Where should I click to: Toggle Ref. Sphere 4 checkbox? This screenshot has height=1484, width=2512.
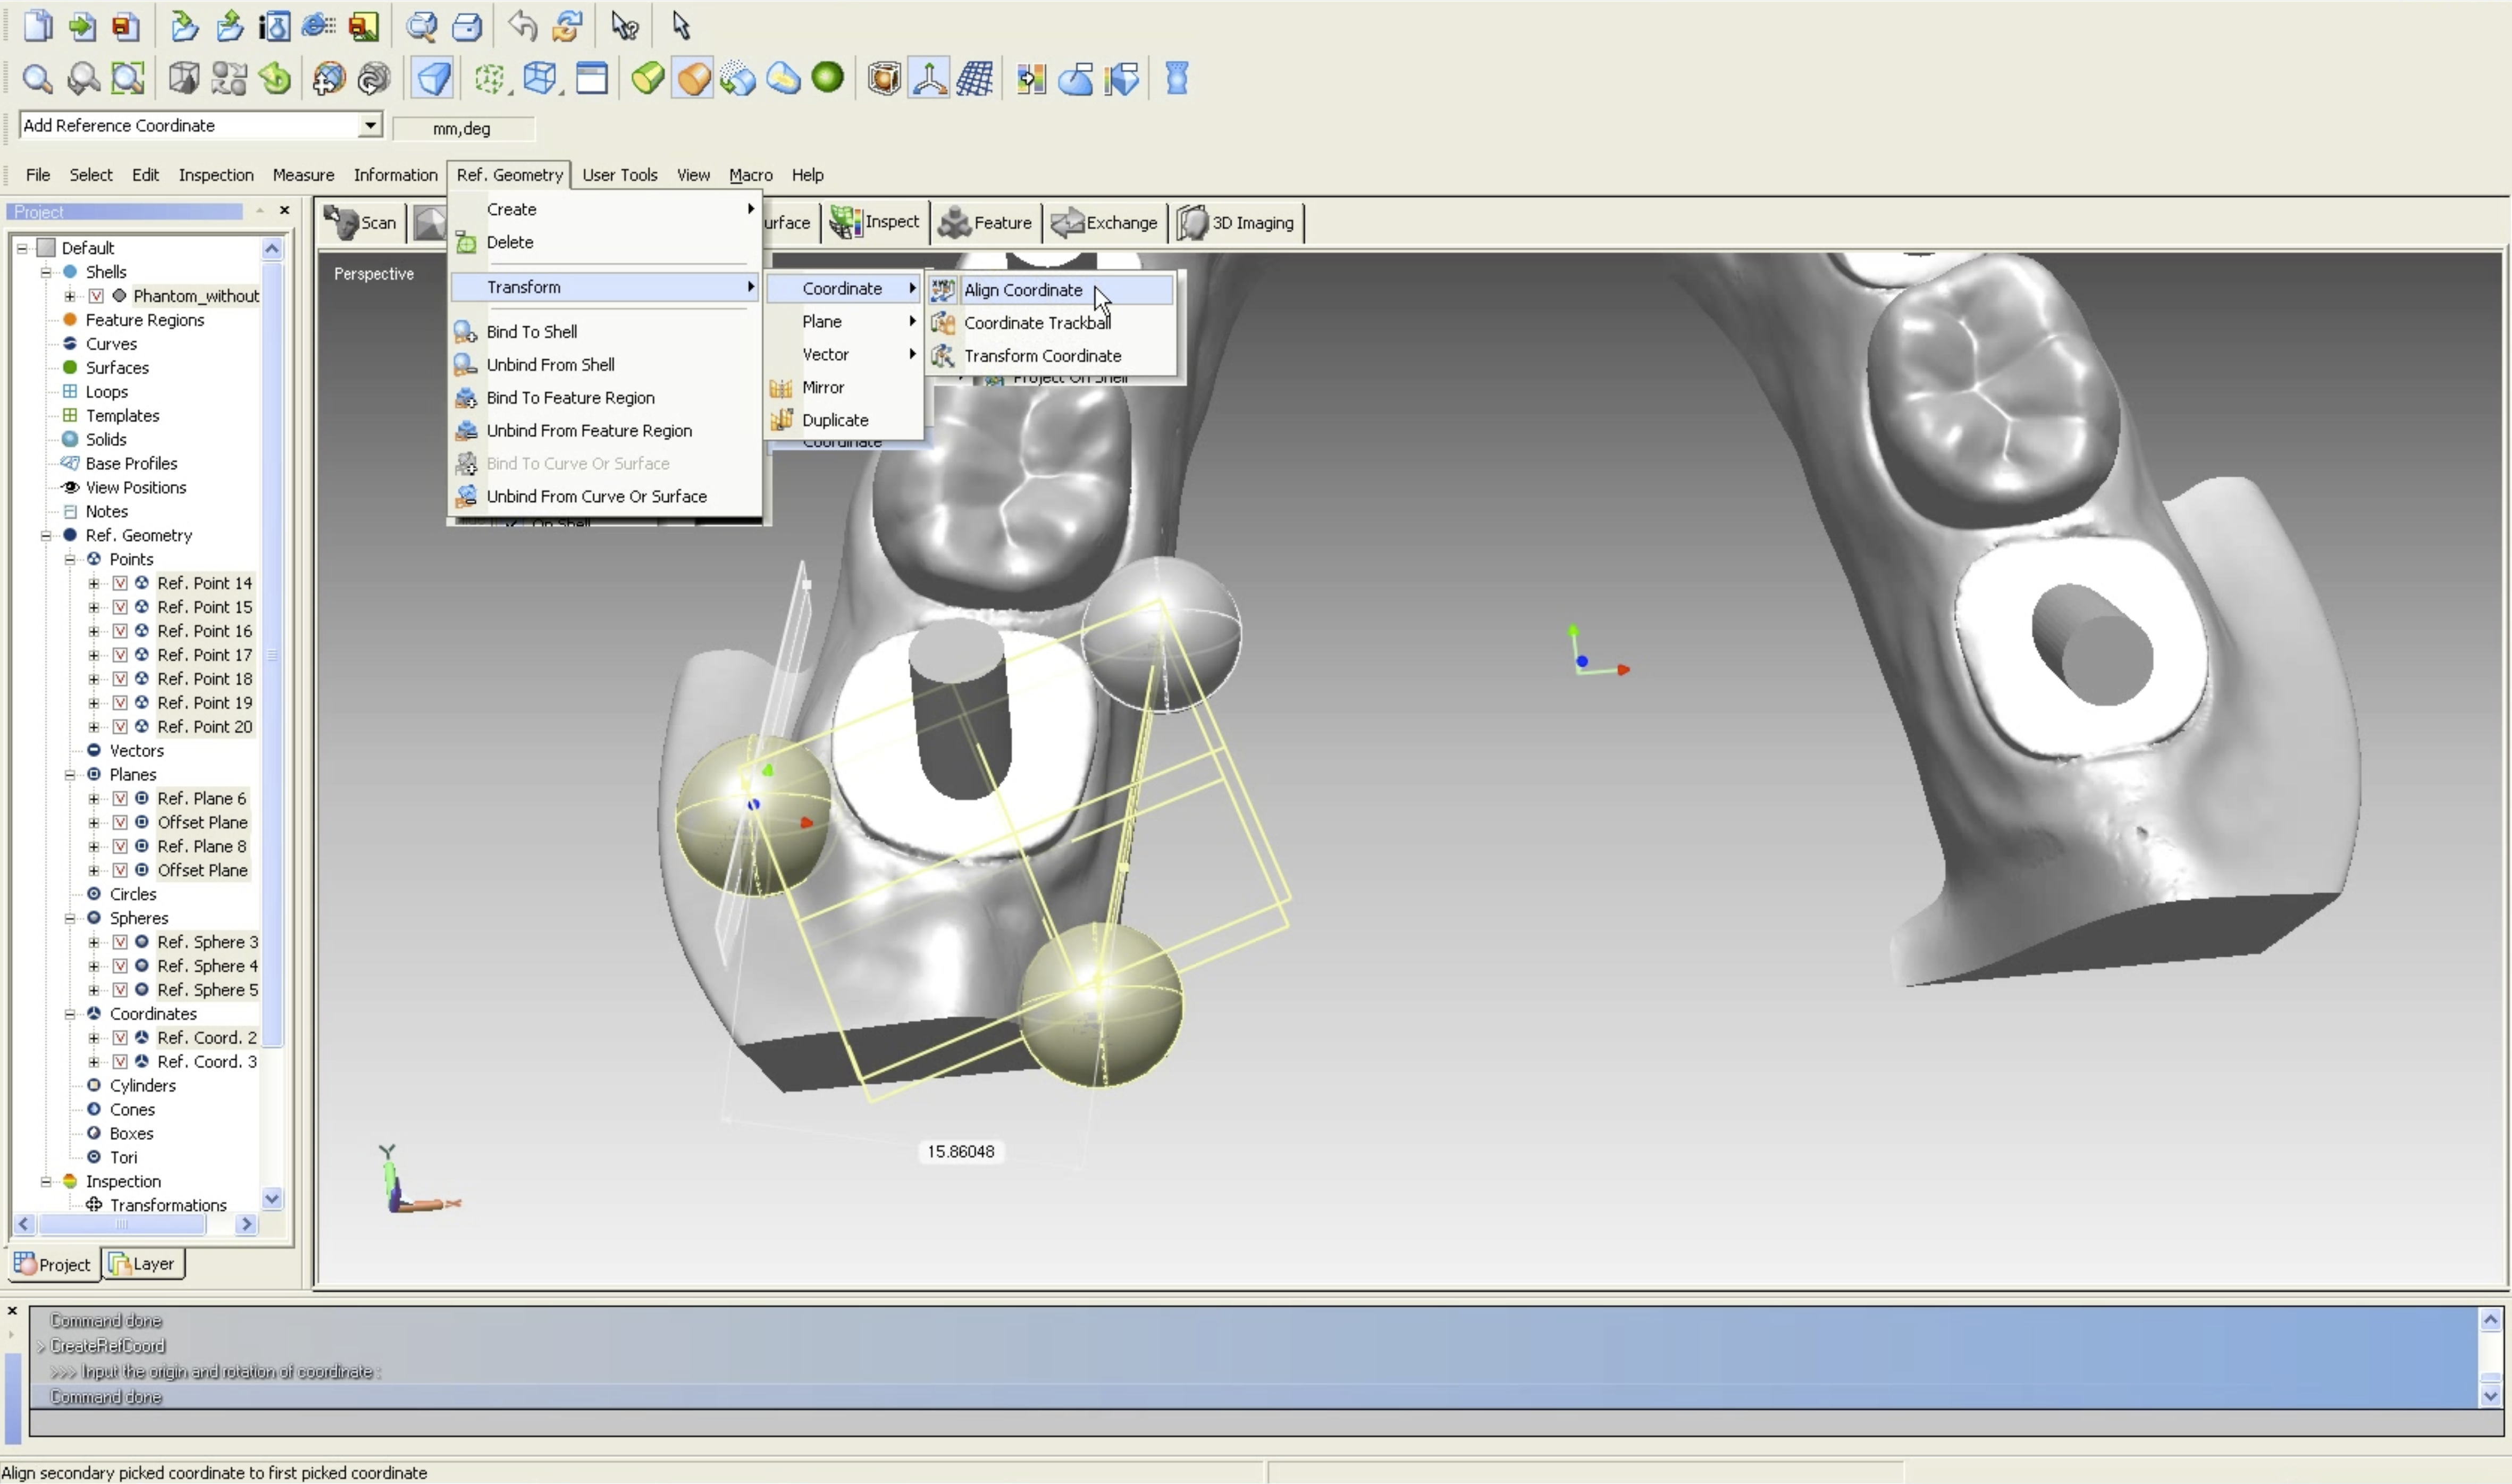(120, 966)
